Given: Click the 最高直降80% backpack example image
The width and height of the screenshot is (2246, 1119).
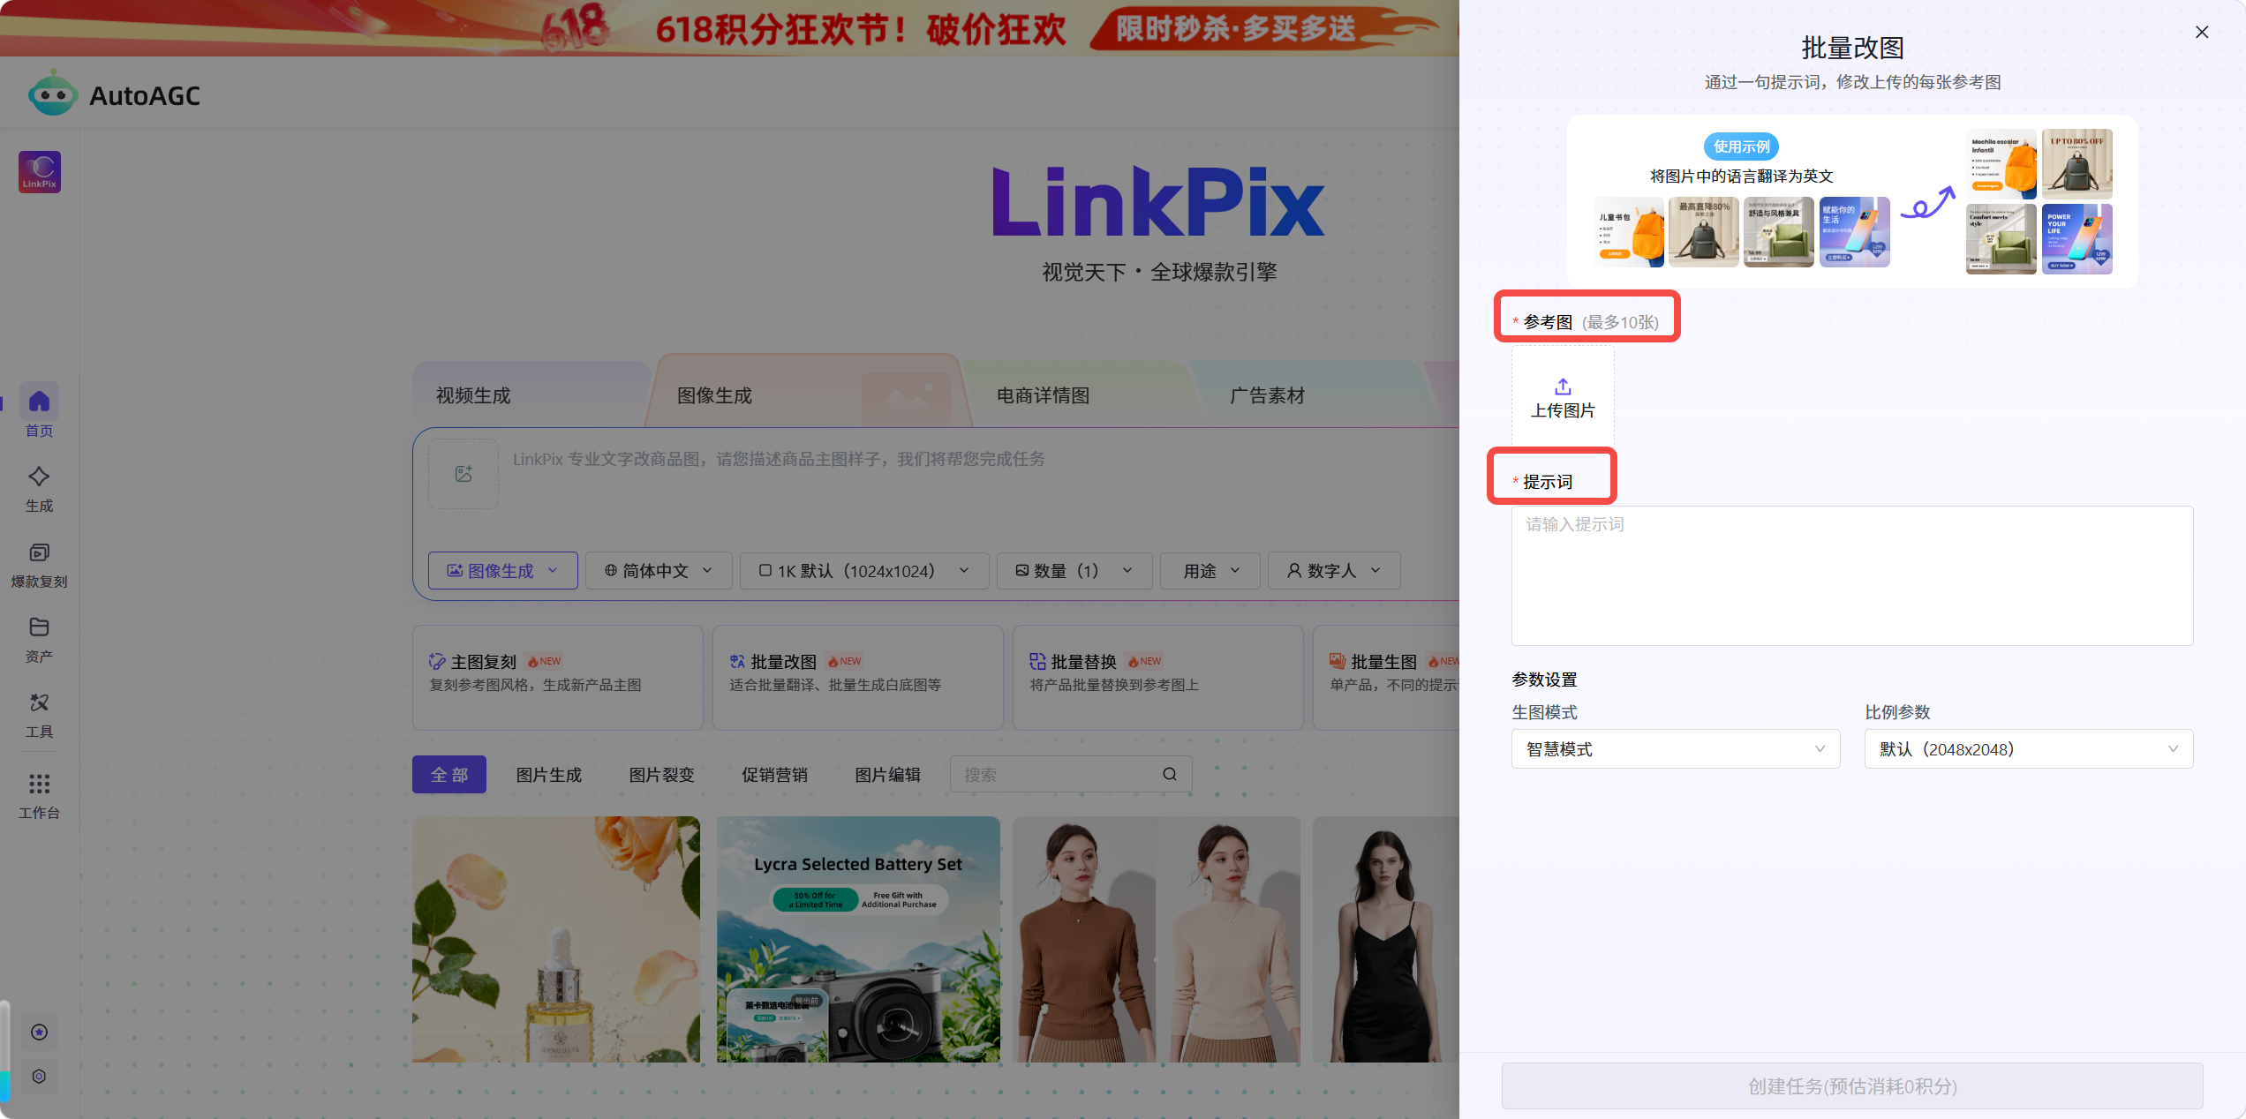Looking at the screenshot, I should pos(1704,232).
